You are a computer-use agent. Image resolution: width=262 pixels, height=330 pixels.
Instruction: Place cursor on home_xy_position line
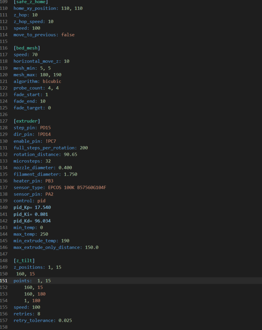pos(48,8)
